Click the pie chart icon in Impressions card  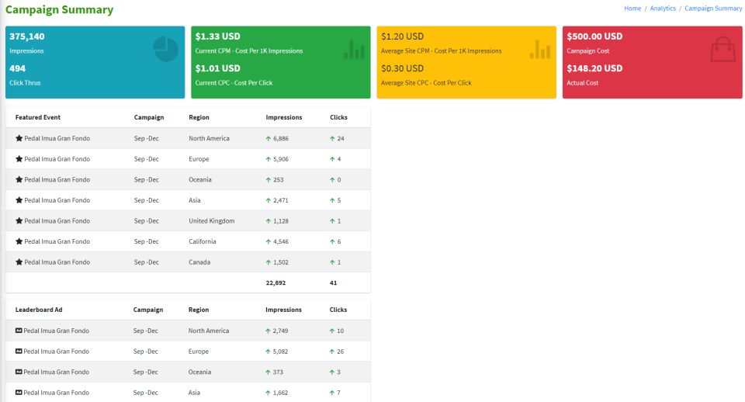point(165,49)
